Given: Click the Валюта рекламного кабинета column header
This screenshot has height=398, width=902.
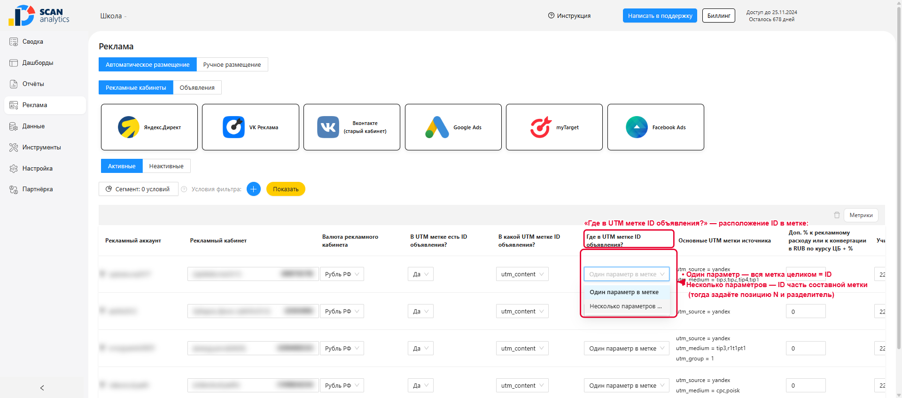Looking at the screenshot, I should point(350,241).
